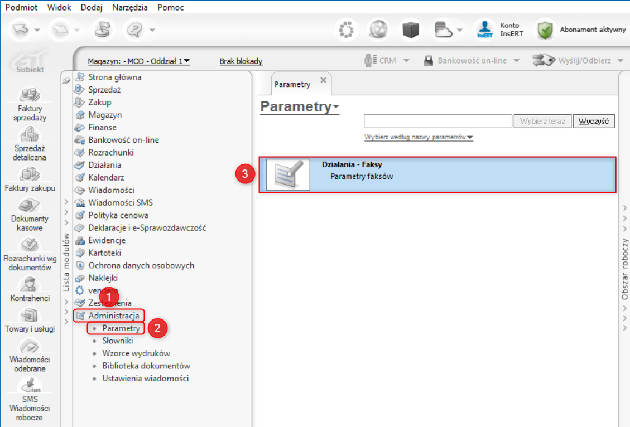Screen dimensions: 630x427
Task: Open Sprzedaż detaliczna shortcut icon
Action: coord(30,134)
